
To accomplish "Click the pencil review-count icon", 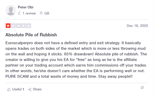I will click(19, 13).
